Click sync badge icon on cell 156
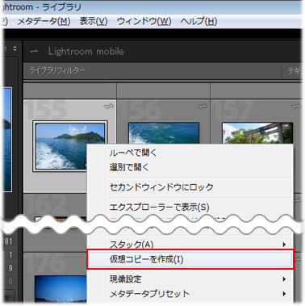Viewport: 305px width, 306px height. coord(203,107)
